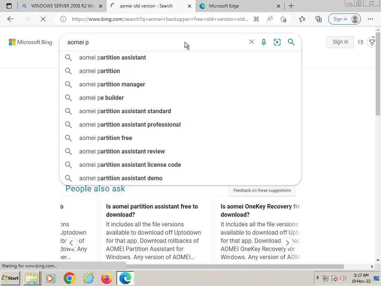This screenshot has width=381, height=286.
Task: Select suggestion aomei partition assistant license code
Action: point(180,165)
